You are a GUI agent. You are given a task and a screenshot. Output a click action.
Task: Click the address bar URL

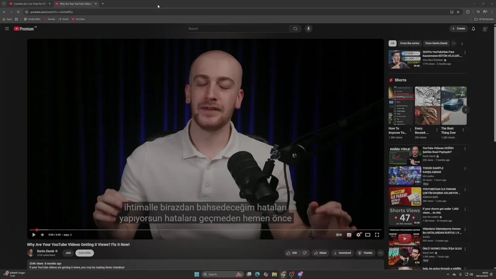click(52, 12)
